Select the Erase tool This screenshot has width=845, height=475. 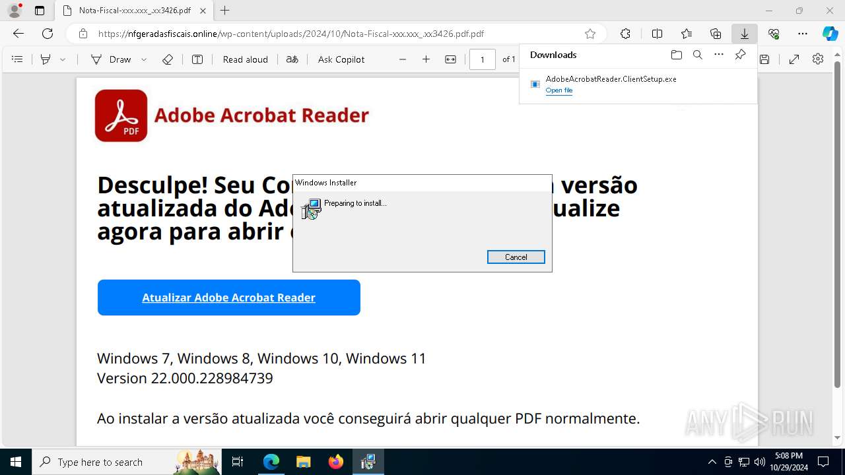coord(168,59)
